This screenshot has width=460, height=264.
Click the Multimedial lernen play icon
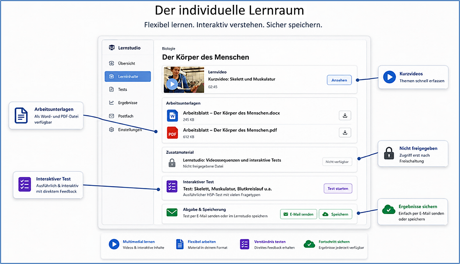[x=114, y=244]
